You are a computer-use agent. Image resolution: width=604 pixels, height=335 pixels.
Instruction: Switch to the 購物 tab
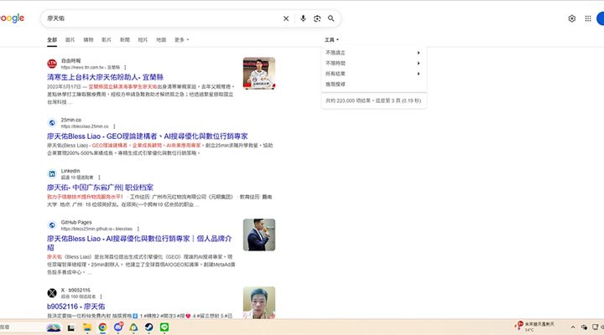tap(88, 39)
